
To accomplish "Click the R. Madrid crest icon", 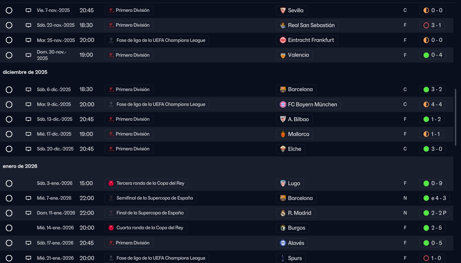I will [283, 213].
